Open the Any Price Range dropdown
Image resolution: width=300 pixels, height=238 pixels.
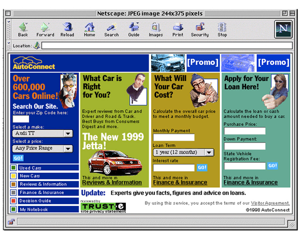point(68,149)
